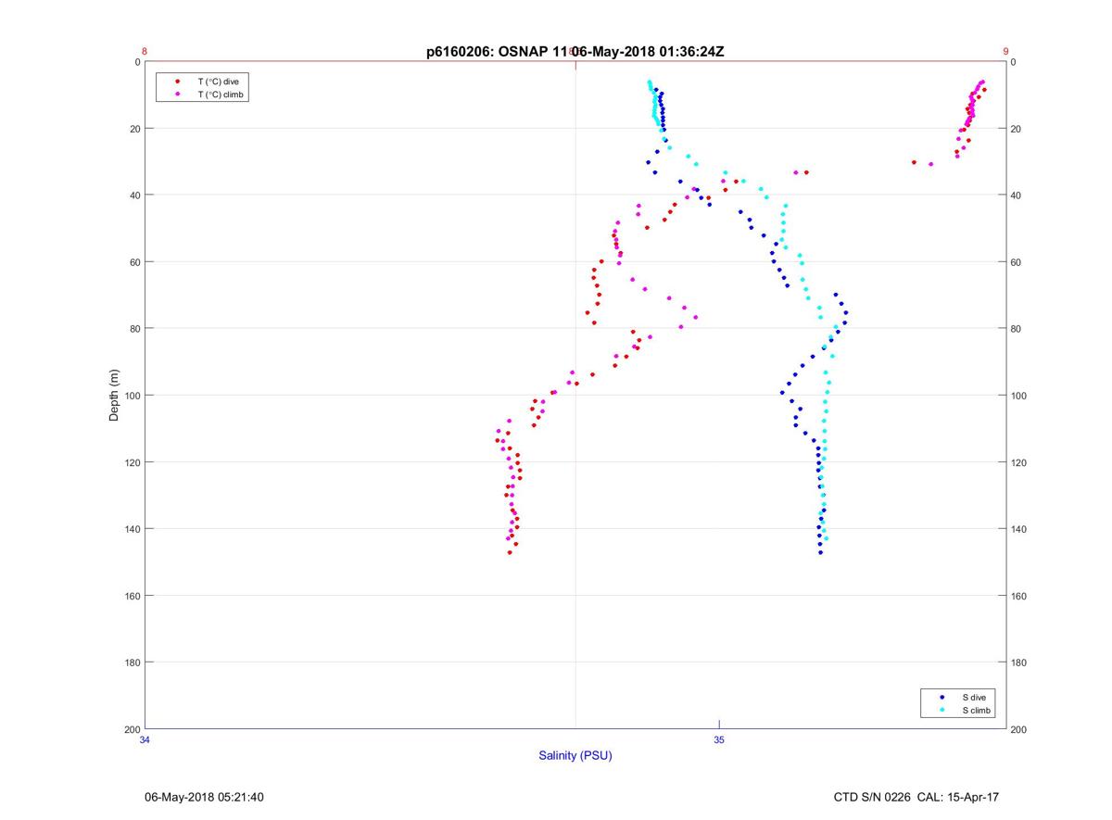Click the 'Depth (m)' y-axis label
The height and width of the screenshot is (820, 1112).
coord(115,395)
